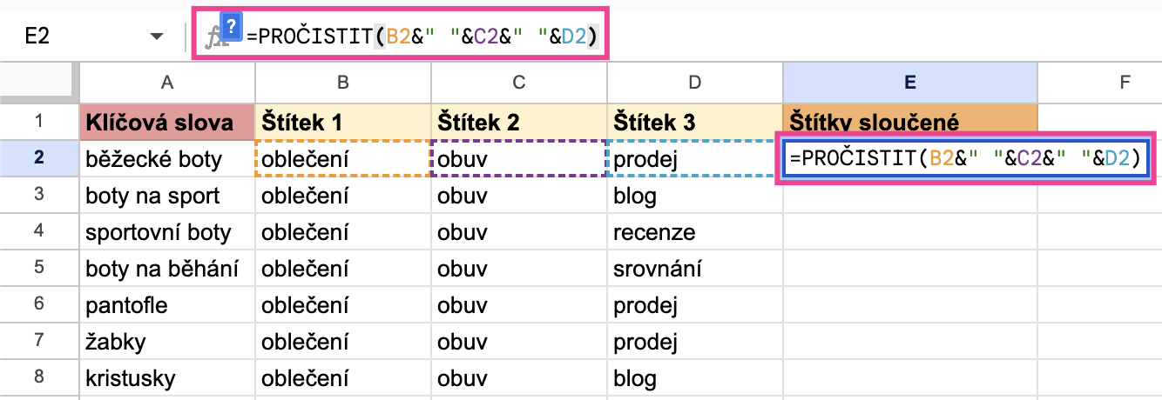Select column D header
Screen dimensions: 1162x400
point(694,83)
